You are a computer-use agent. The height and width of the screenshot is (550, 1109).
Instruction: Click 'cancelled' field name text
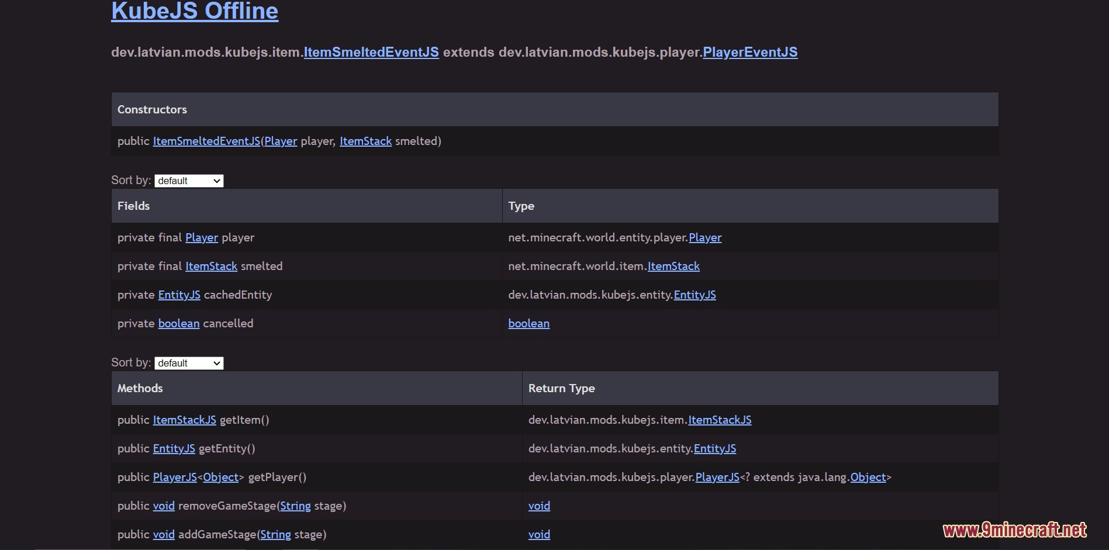tap(228, 323)
